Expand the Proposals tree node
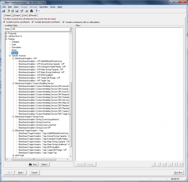 coord(6,33)
